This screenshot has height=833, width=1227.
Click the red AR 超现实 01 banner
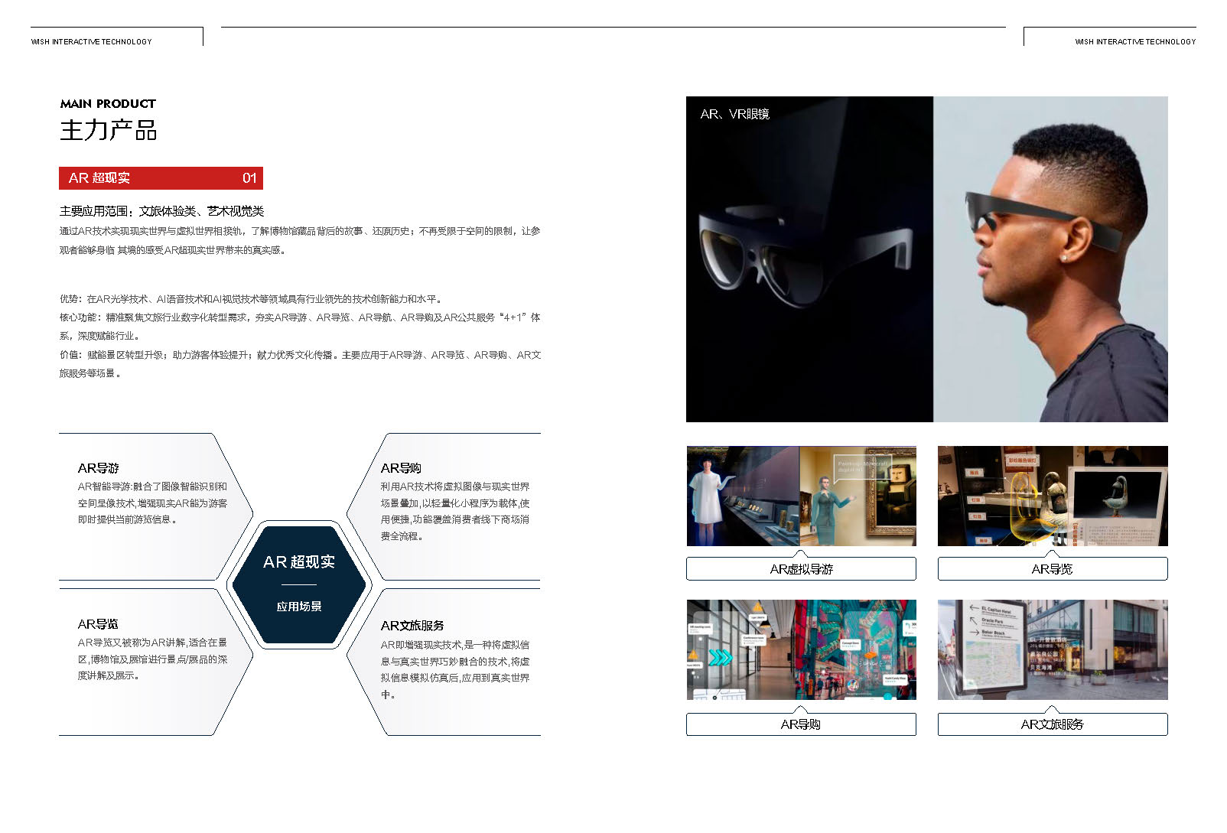(161, 178)
